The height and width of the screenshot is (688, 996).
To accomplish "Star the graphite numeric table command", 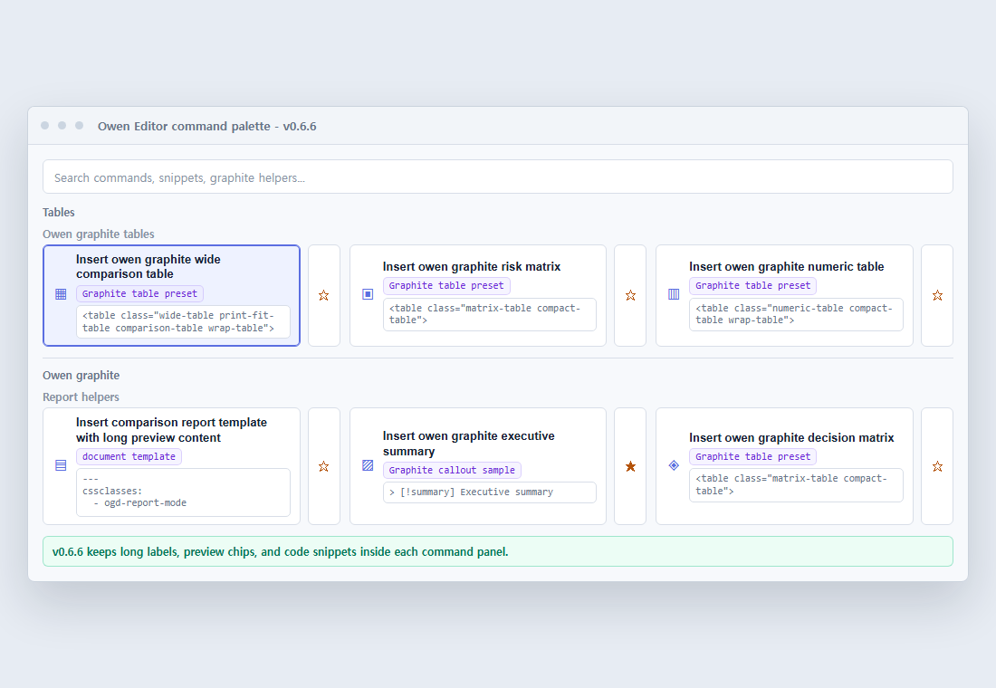I will [x=937, y=295].
